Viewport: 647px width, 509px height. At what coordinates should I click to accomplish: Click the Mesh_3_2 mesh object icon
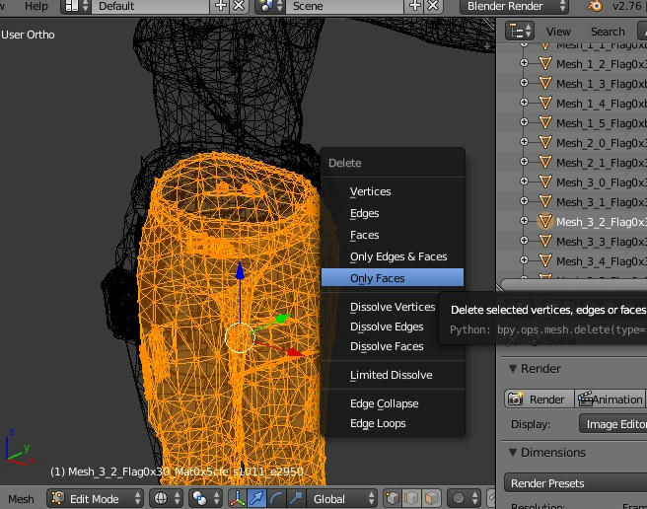[545, 222]
